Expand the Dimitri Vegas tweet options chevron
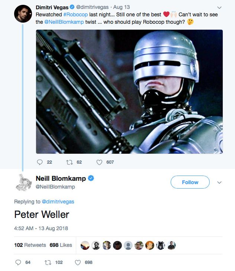This screenshot has width=235, height=271. click(x=219, y=7)
